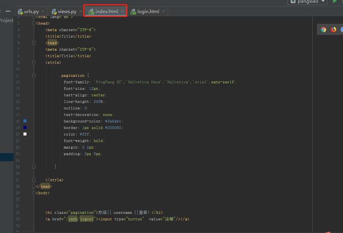Place cursor in the body tag
This screenshot has width=343, height=233.
pyautogui.click(x=43, y=193)
